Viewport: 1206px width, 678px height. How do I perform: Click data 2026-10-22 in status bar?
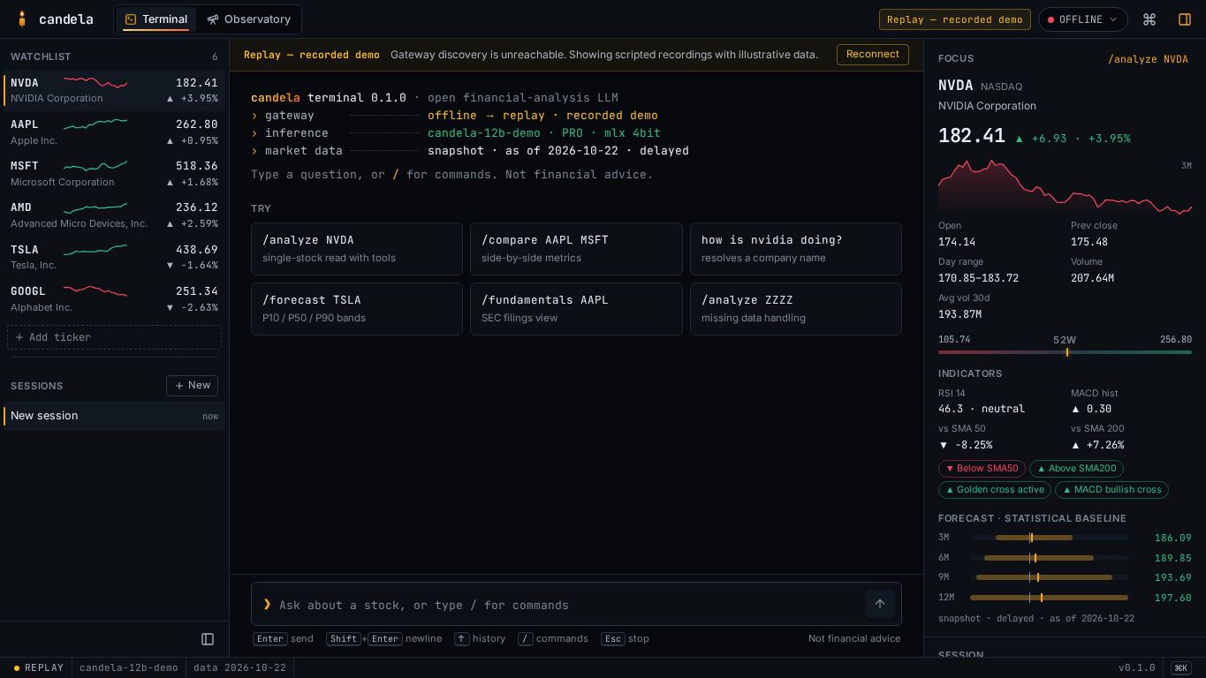point(239,668)
